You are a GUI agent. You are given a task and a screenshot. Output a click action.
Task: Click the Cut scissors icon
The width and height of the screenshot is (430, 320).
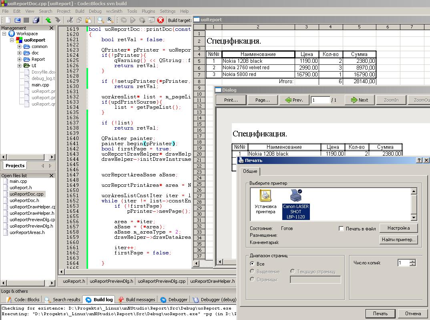[70, 20]
